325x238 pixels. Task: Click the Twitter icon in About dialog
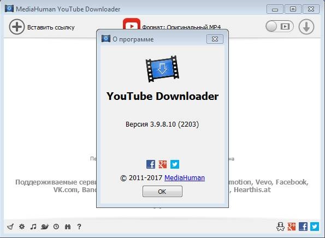coord(175,164)
